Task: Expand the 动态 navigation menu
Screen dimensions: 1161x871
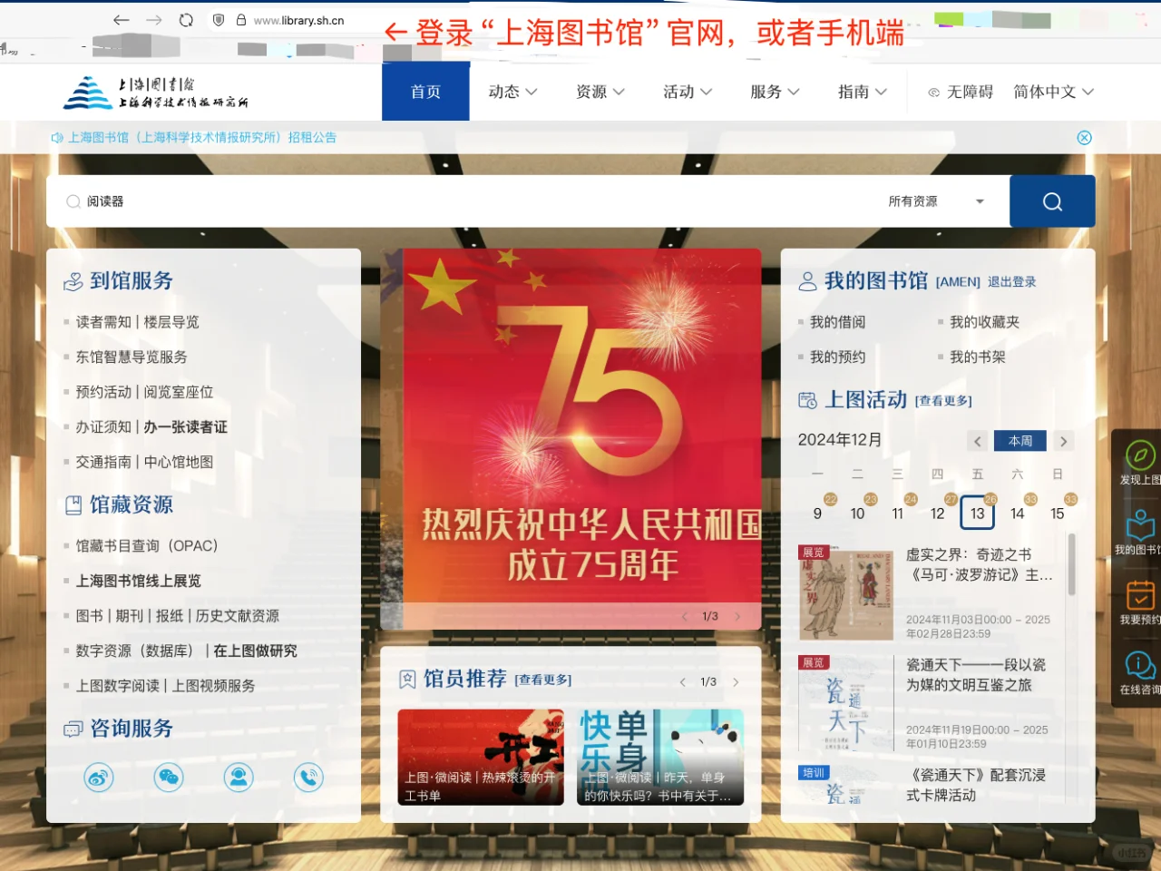Action: (x=513, y=92)
